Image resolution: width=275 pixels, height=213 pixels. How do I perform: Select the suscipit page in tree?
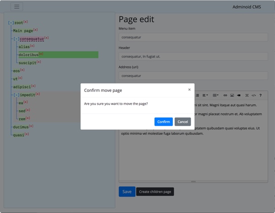(27, 62)
